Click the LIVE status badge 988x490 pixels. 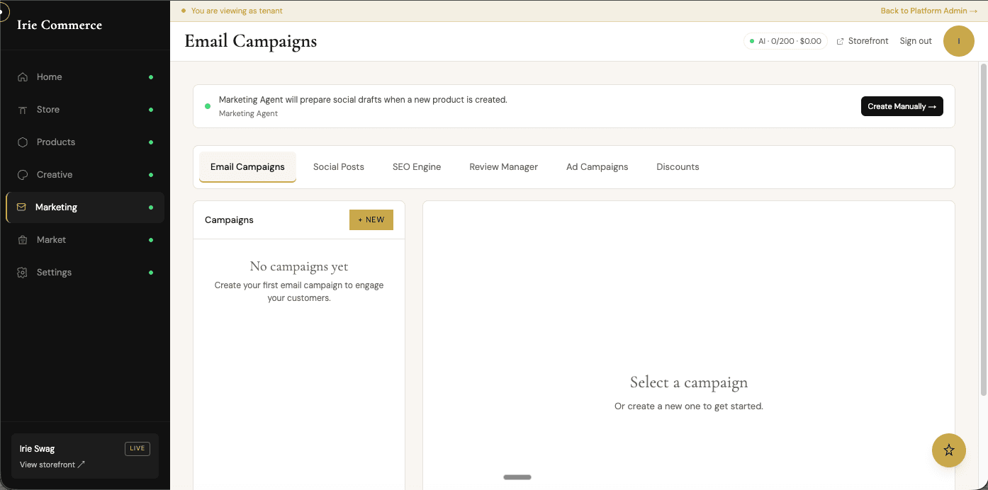coord(137,448)
